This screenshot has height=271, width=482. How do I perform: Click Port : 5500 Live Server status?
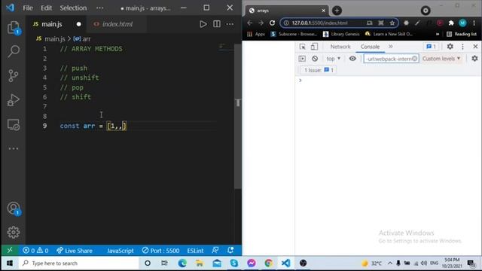(x=160, y=251)
